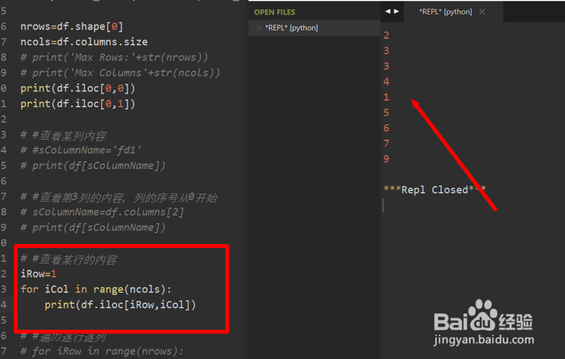565x359 pixels.
Task: Click the comment #查看第3列的内容，列的序号从0开始
Action: [119, 197]
